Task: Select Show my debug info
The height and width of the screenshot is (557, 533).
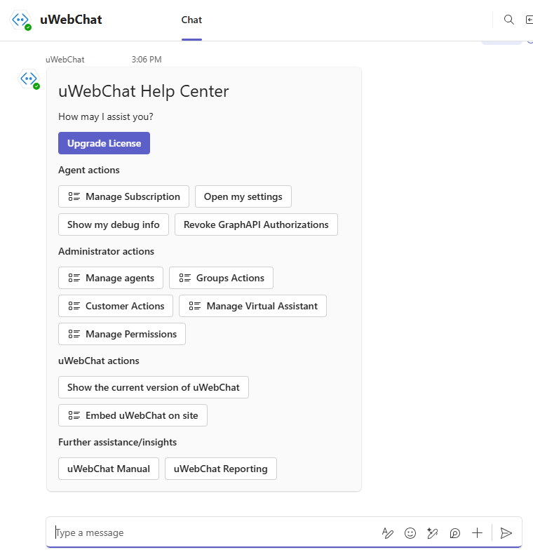Action: [x=114, y=224]
